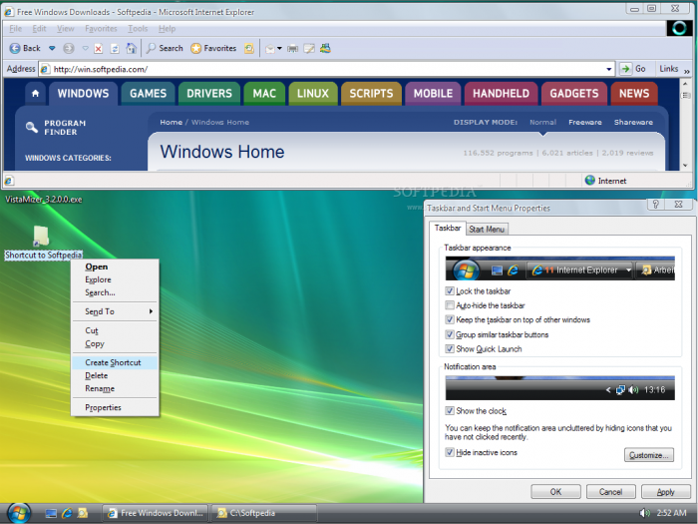Open the Forward button history dropdown

click(x=85, y=48)
